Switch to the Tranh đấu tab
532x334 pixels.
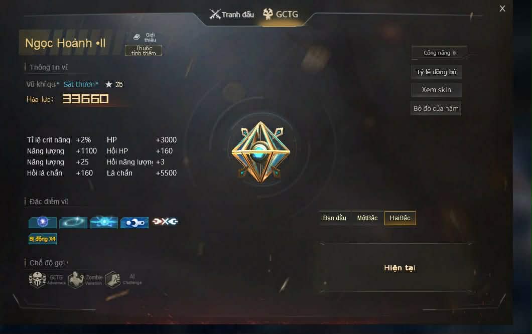231,14
